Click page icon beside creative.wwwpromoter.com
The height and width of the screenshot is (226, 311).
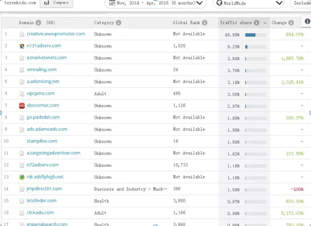(x=22, y=34)
